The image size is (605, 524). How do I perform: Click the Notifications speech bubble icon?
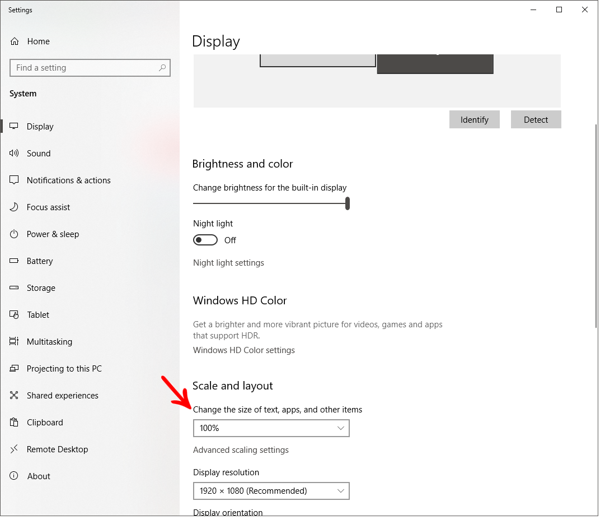point(14,180)
